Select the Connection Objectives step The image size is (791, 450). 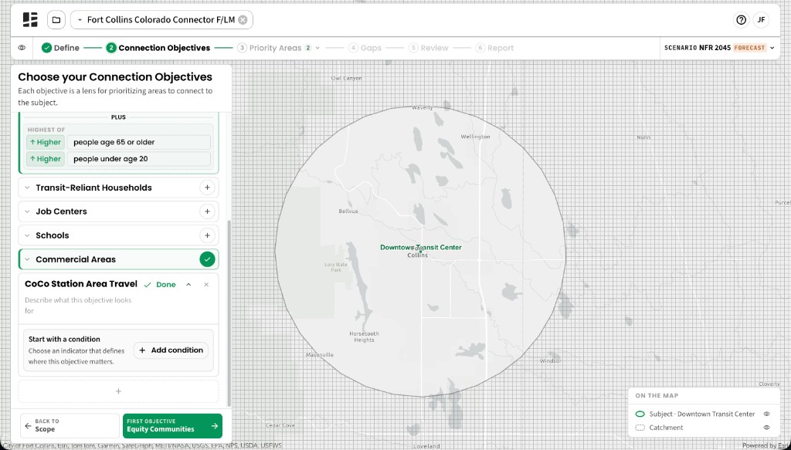[158, 48]
